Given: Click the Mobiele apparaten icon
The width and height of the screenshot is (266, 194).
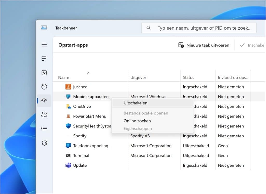Looking at the screenshot, I should coord(68,96).
